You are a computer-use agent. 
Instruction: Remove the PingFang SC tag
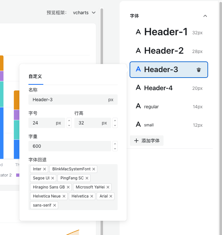pyautogui.click(x=87, y=178)
